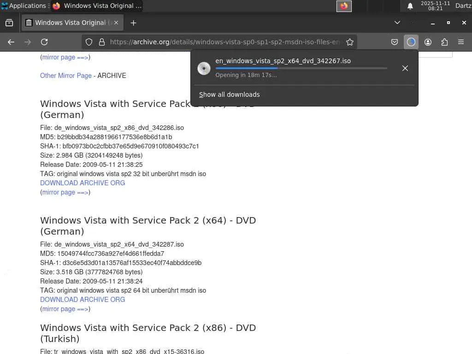
Task: Click the Save to Pocket icon
Action: 395,42
